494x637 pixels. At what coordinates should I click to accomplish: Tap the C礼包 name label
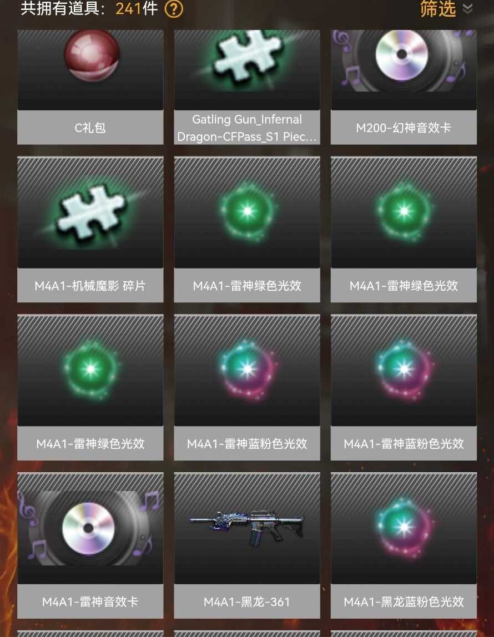[90, 128]
